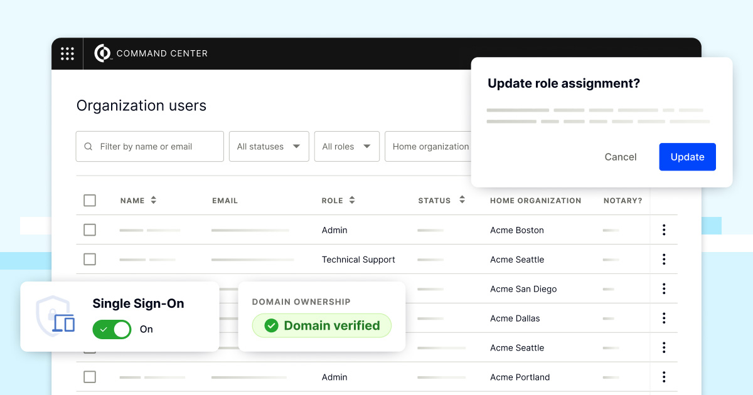Open the app grid waffle menu
Image resolution: width=753 pixels, height=395 pixels.
click(x=67, y=53)
